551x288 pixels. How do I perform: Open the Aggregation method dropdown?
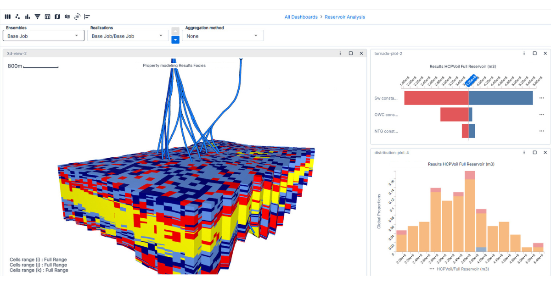coord(223,36)
